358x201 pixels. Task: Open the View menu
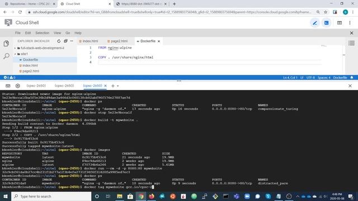pos(57,33)
